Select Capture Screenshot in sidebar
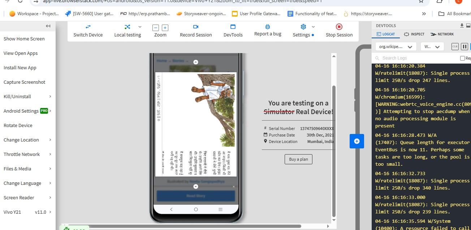The height and width of the screenshot is (230, 471). [x=25, y=82]
